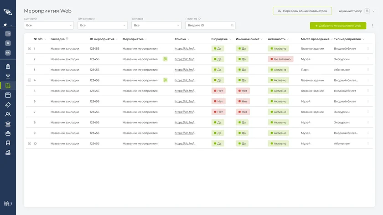Open the Закладка filter dropdown

coord(156,25)
